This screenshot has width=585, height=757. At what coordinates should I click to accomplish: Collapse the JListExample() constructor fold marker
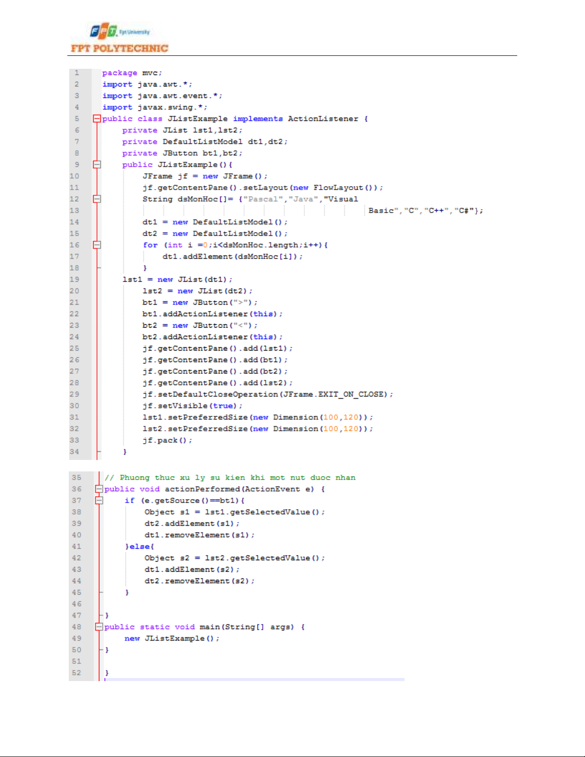point(97,164)
